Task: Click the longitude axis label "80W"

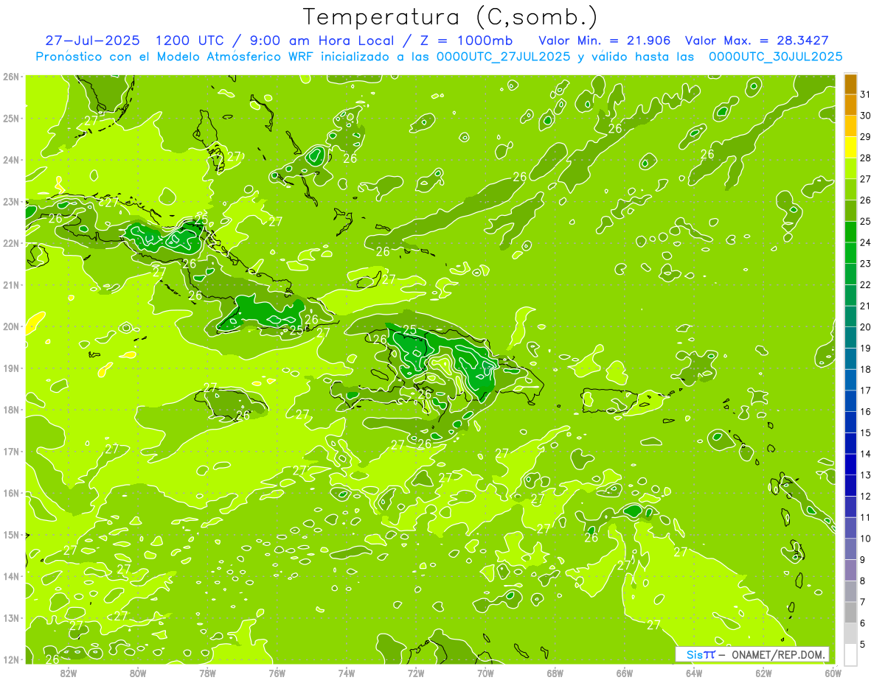Action: click(x=137, y=673)
